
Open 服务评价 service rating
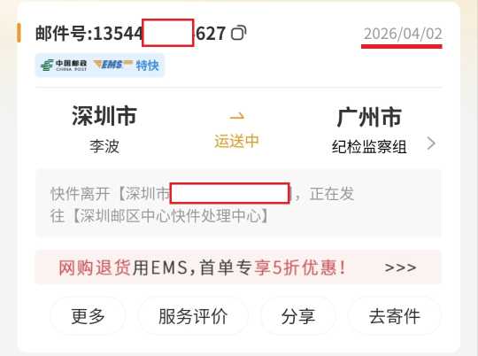tap(193, 316)
